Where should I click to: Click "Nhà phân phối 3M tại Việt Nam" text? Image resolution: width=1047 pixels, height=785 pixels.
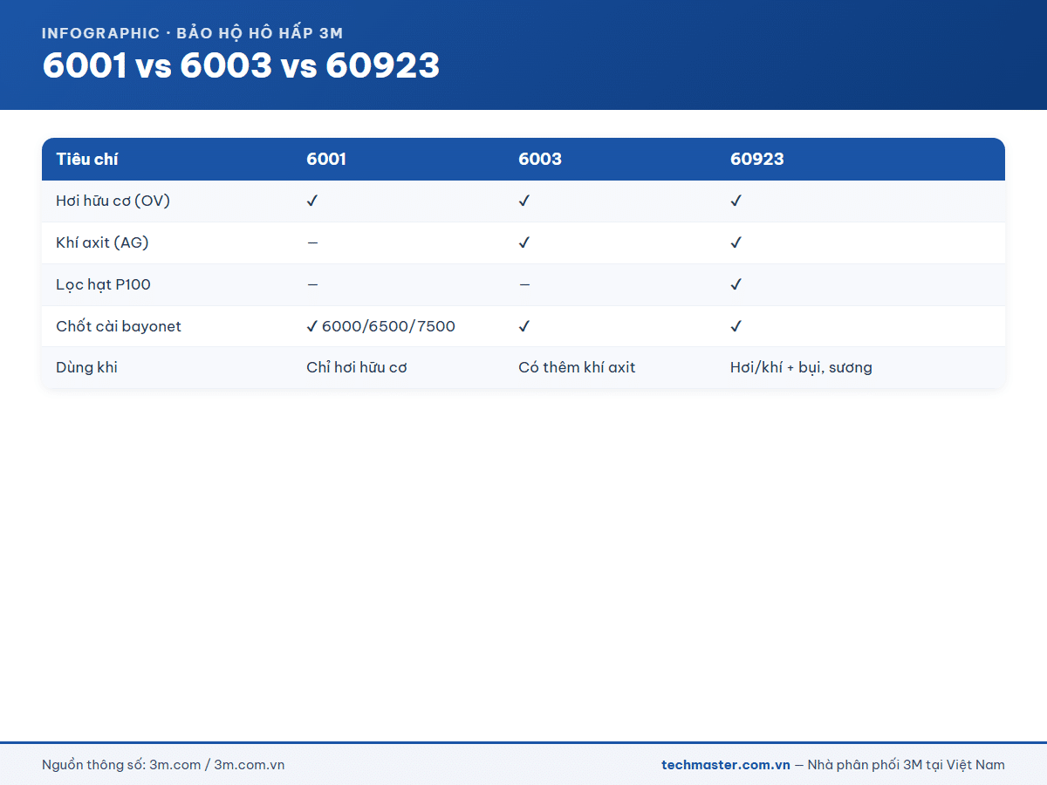pyautogui.click(x=907, y=765)
